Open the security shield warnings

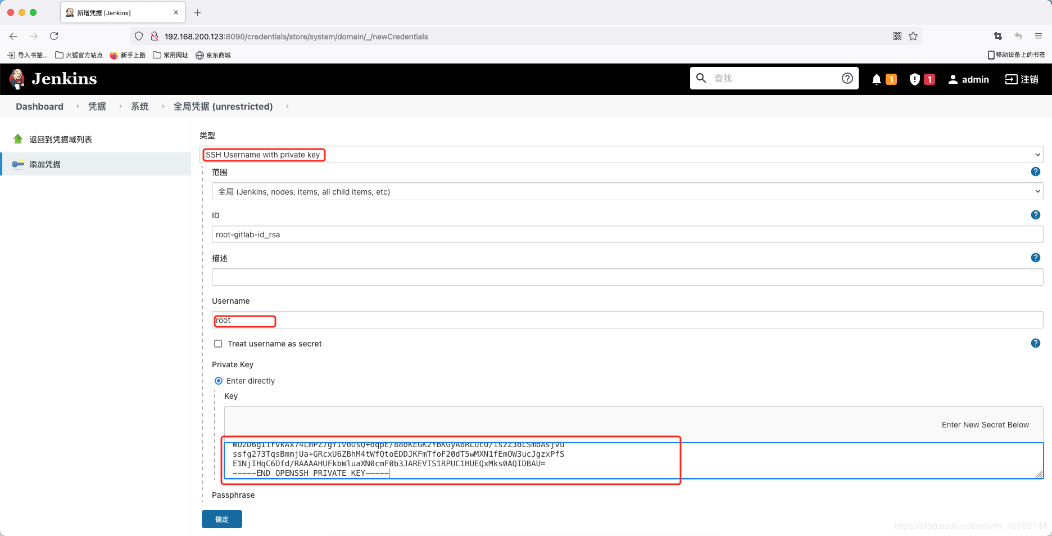[x=915, y=79]
